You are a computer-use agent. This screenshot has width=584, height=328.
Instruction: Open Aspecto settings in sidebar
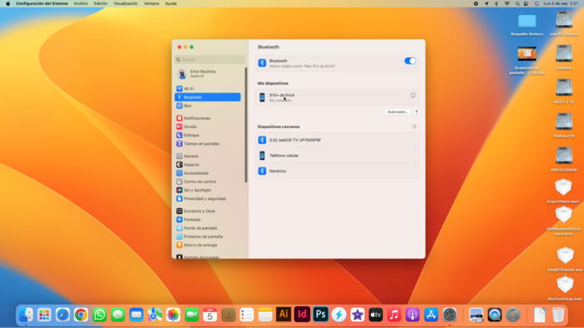pos(208,165)
